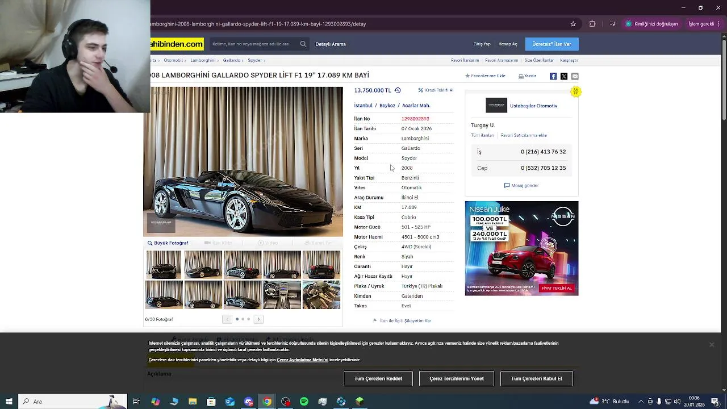Open the 'Kimliğinizi doğrulayın' profile chip
This screenshot has height=409, width=727.
pyautogui.click(x=652, y=24)
